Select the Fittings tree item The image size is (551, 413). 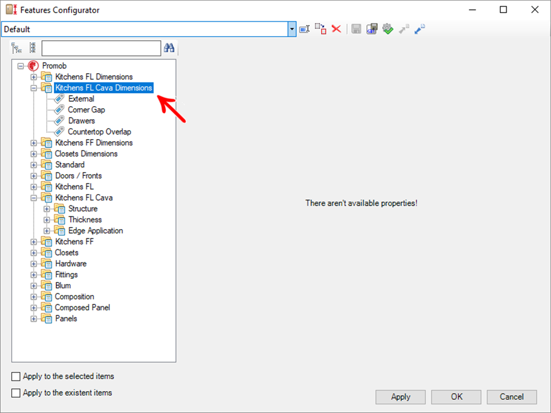pyautogui.click(x=67, y=275)
